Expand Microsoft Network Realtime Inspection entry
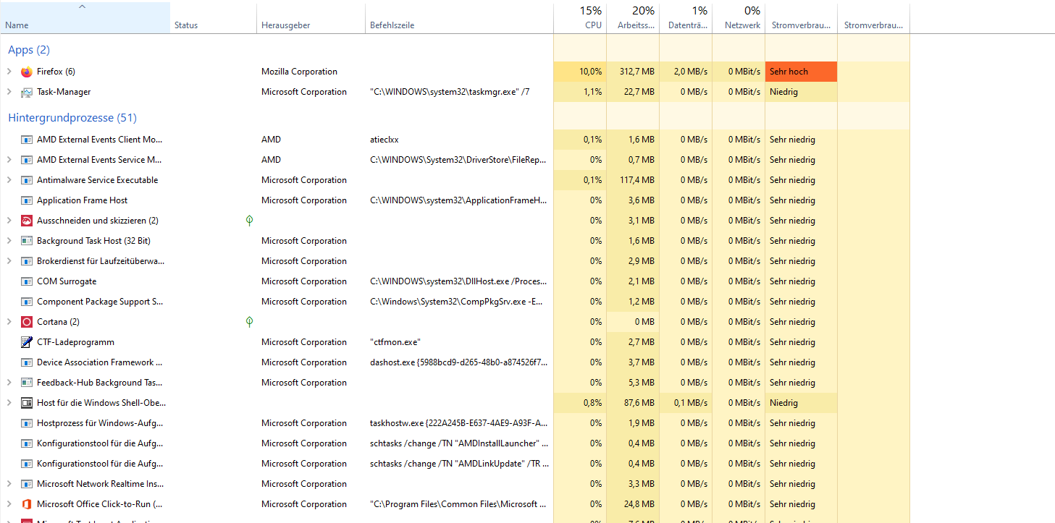The width and height of the screenshot is (1055, 523). point(9,484)
